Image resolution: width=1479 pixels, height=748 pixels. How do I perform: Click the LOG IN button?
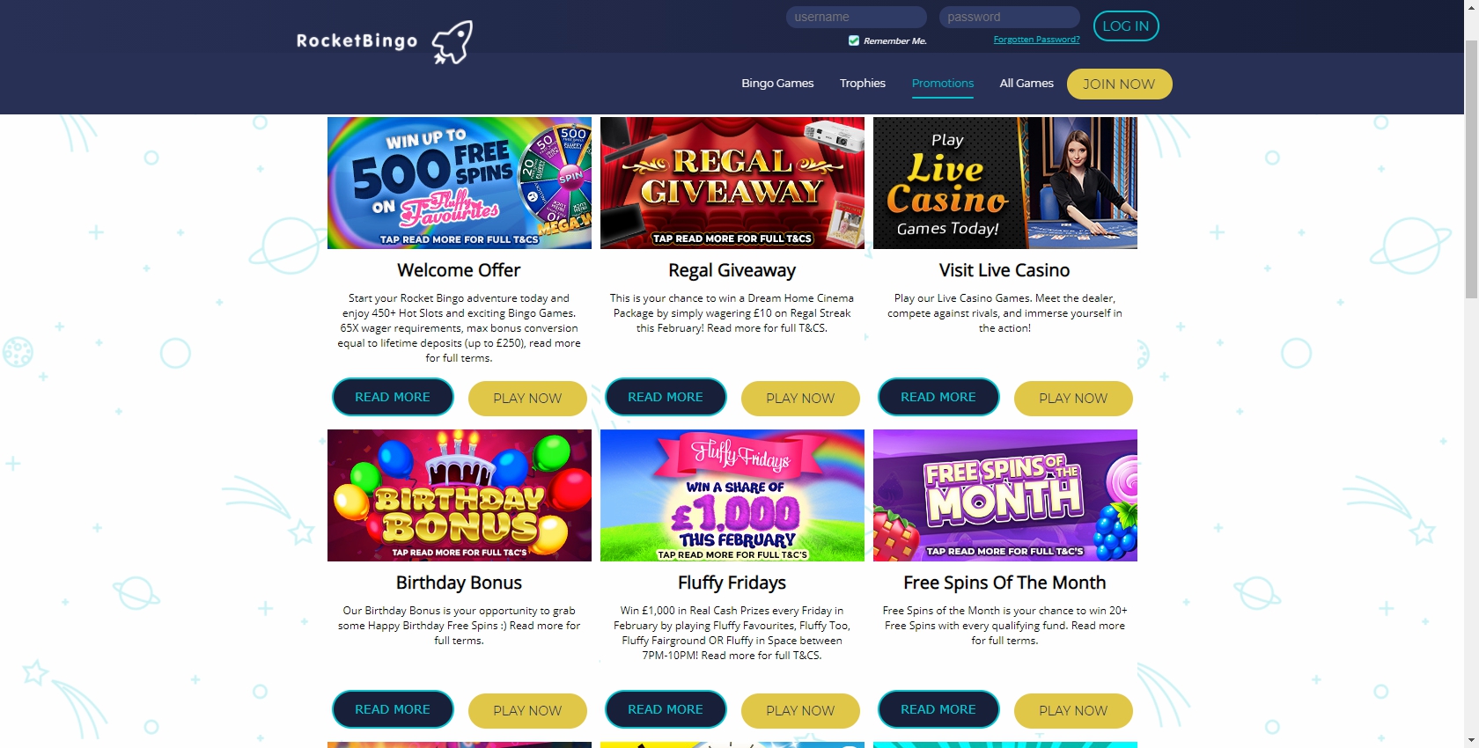(x=1126, y=26)
